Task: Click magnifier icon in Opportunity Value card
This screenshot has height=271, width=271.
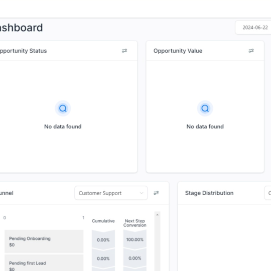Action: (205, 108)
